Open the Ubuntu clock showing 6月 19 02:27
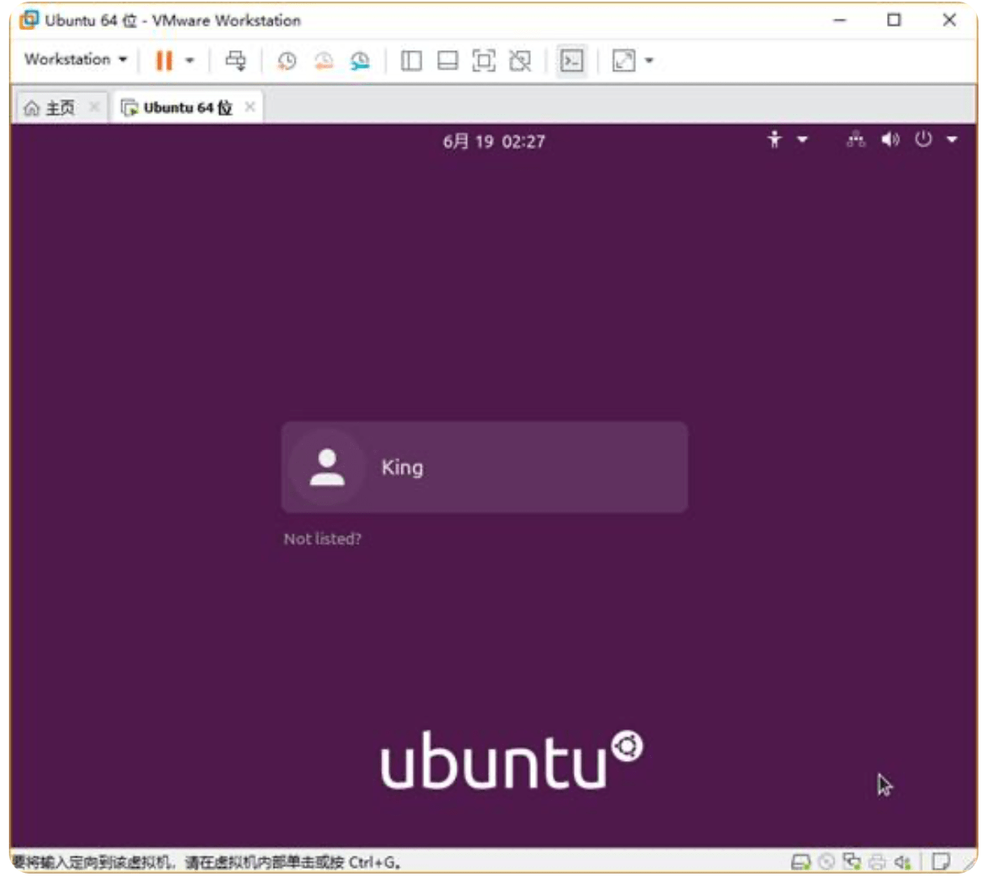 click(494, 142)
